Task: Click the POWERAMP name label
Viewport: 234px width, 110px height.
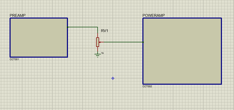Action: [154, 16]
